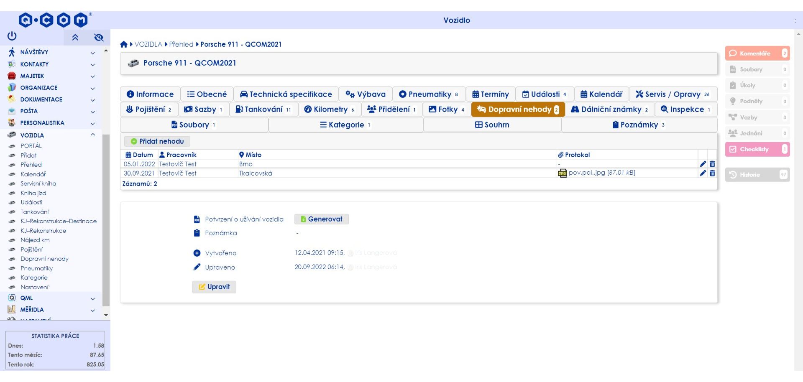Delete the 30.09.2021 accident record trash

pos(712,173)
